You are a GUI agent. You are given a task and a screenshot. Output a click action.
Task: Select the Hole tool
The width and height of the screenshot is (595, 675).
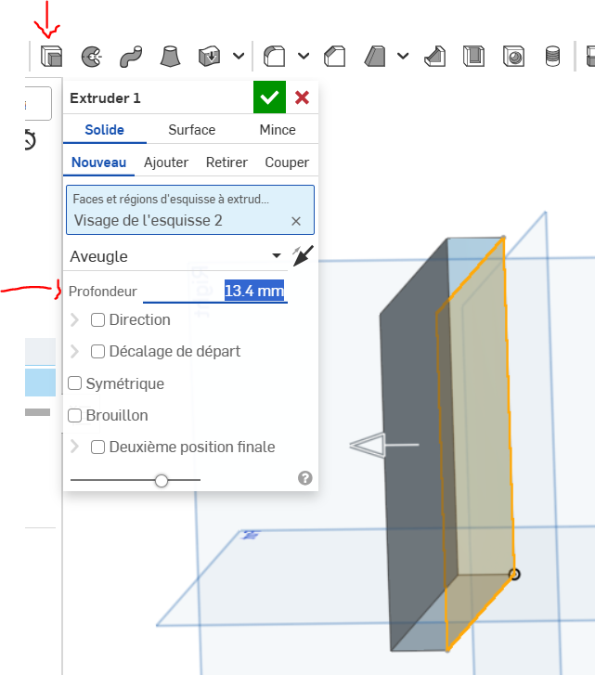tap(513, 56)
